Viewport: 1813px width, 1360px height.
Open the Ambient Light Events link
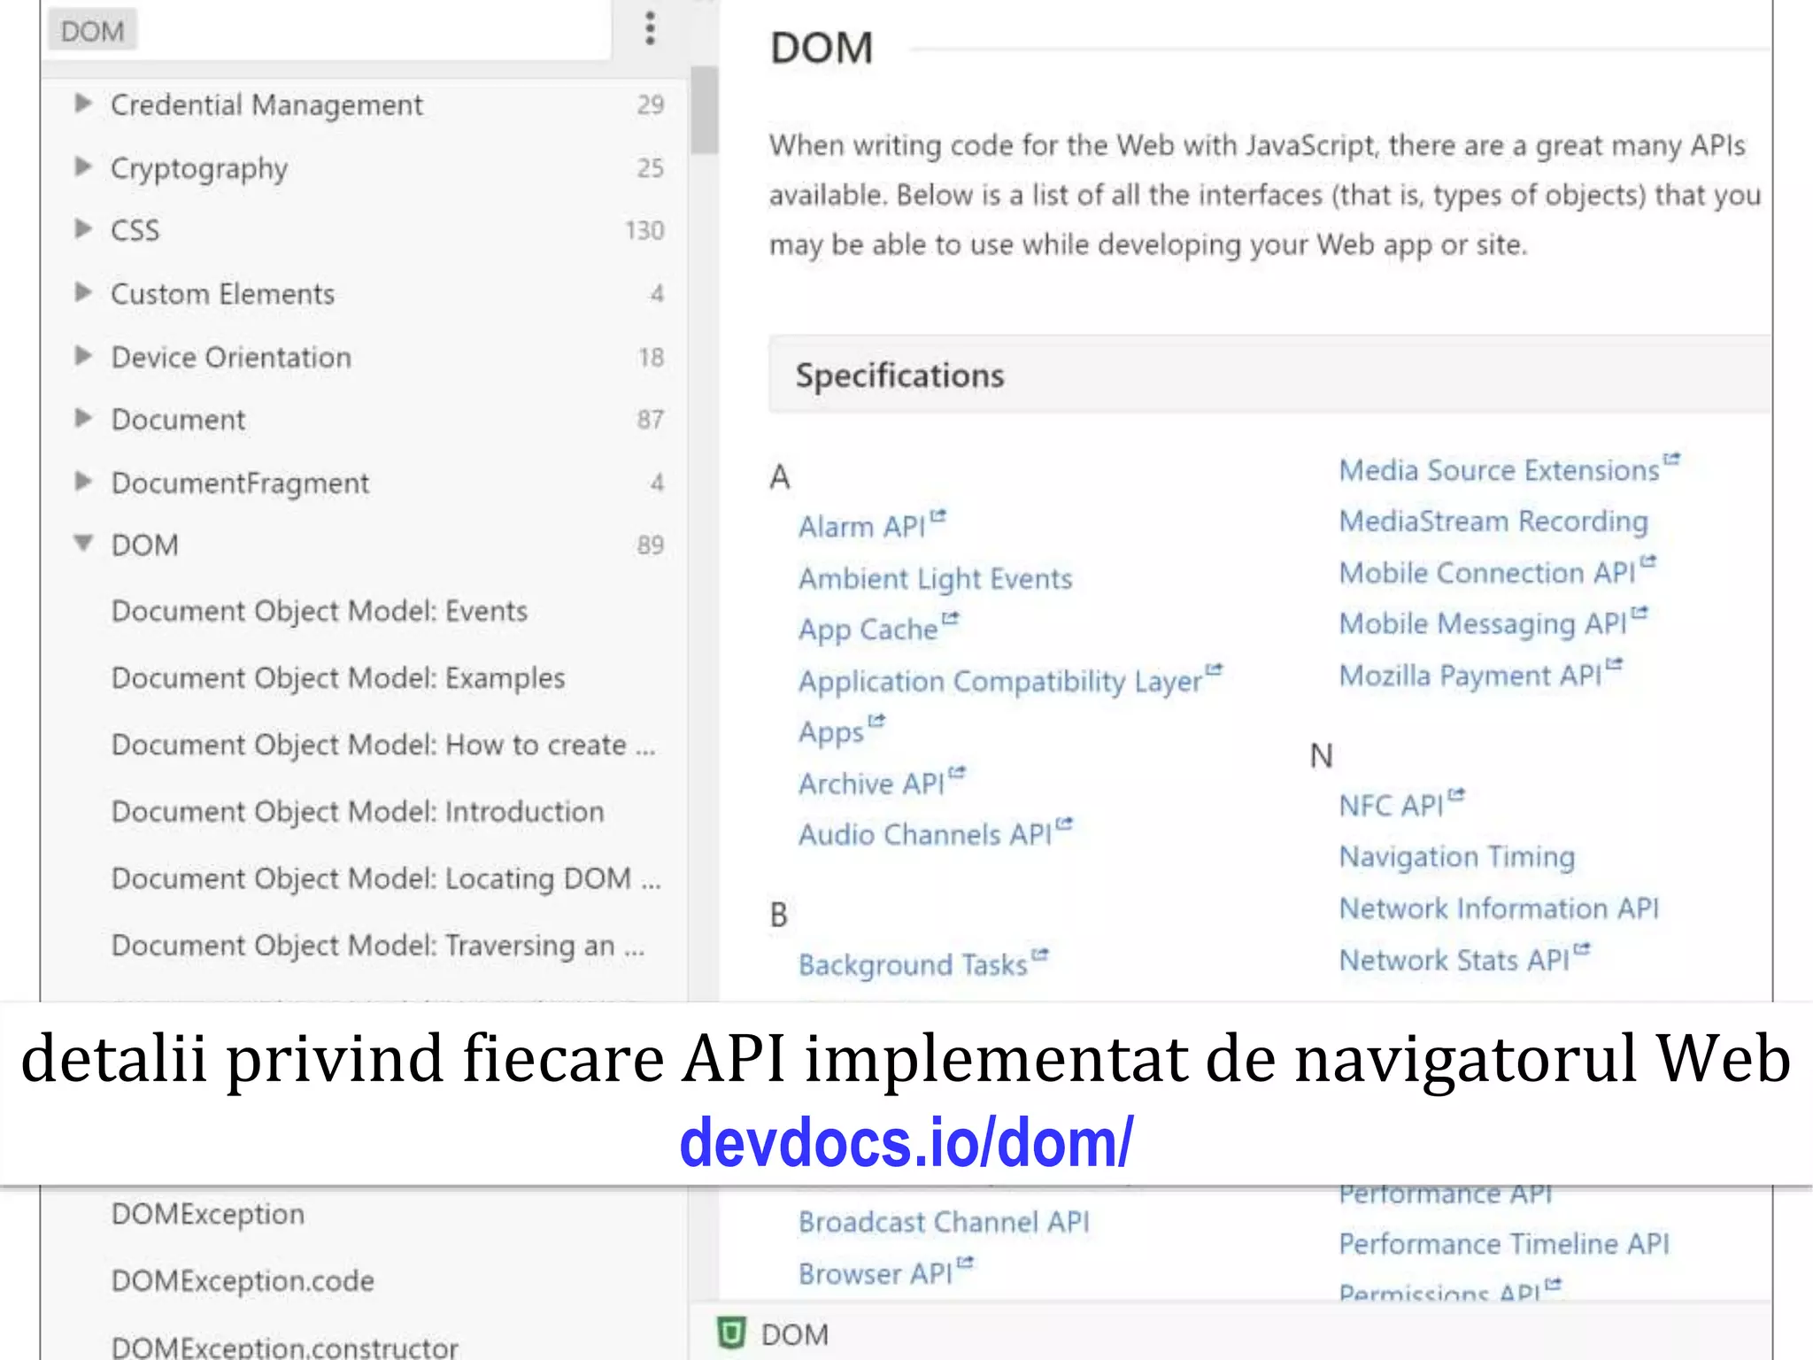pyautogui.click(x=935, y=578)
